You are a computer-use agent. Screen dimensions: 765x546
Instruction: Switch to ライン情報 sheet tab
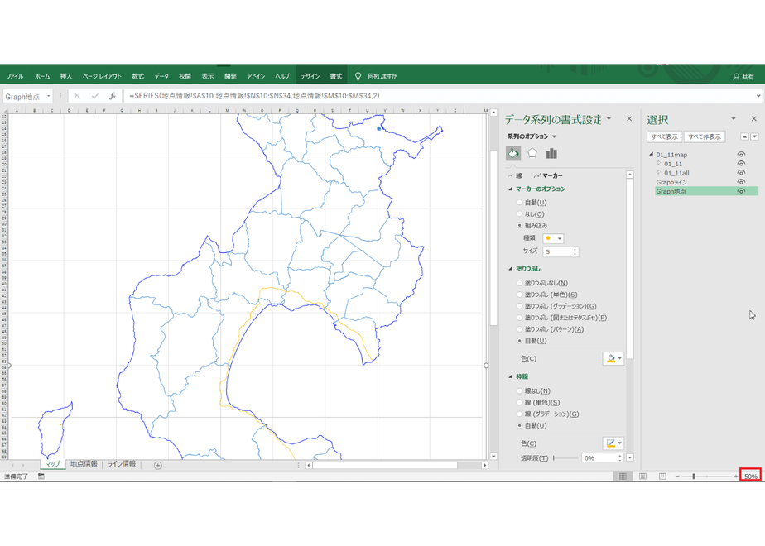(x=122, y=464)
